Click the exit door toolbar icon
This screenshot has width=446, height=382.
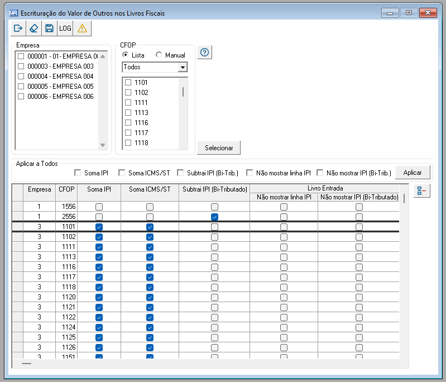click(18, 28)
